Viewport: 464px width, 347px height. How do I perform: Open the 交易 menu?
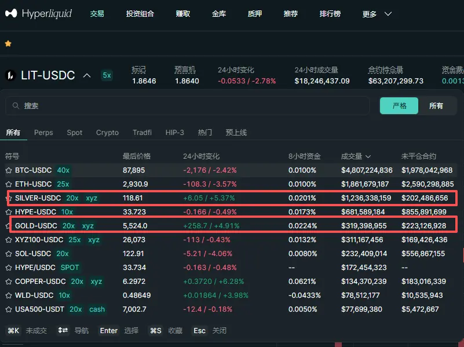(97, 13)
